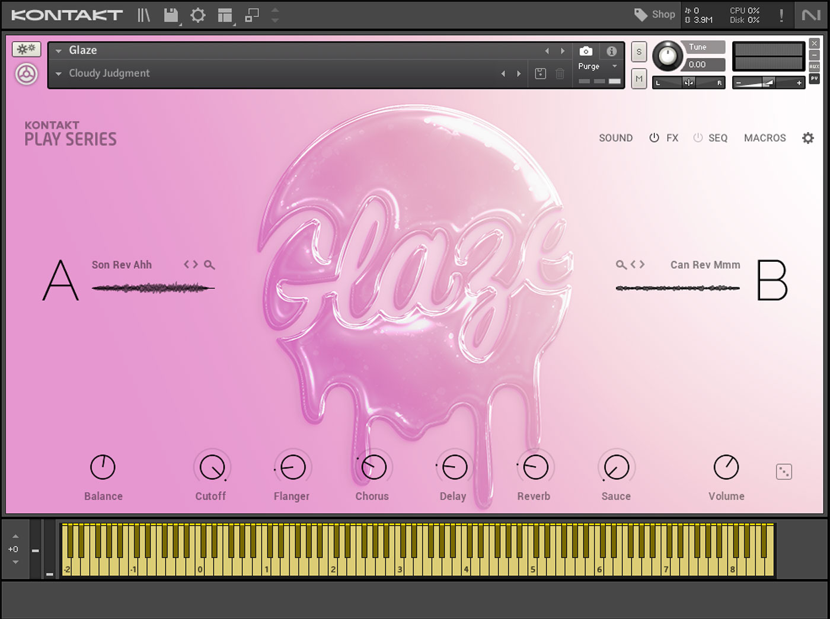Click the Shop tag icon
Image resolution: width=830 pixels, height=619 pixels.
click(x=641, y=14)
